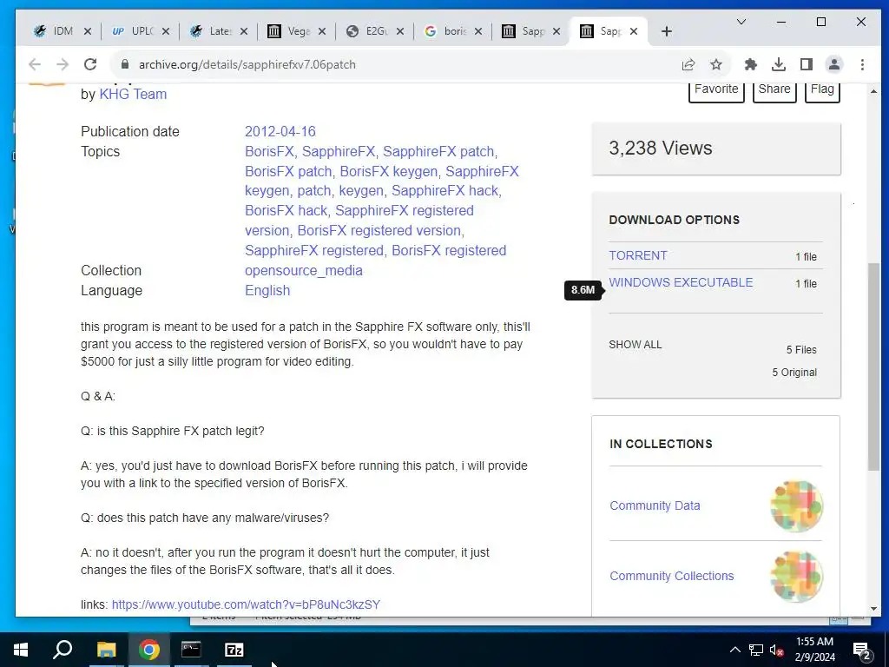
Task: Select the '5 Original' text
Action: point(794,373)
